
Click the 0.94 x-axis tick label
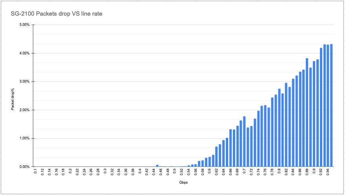[x=328, y=172]
